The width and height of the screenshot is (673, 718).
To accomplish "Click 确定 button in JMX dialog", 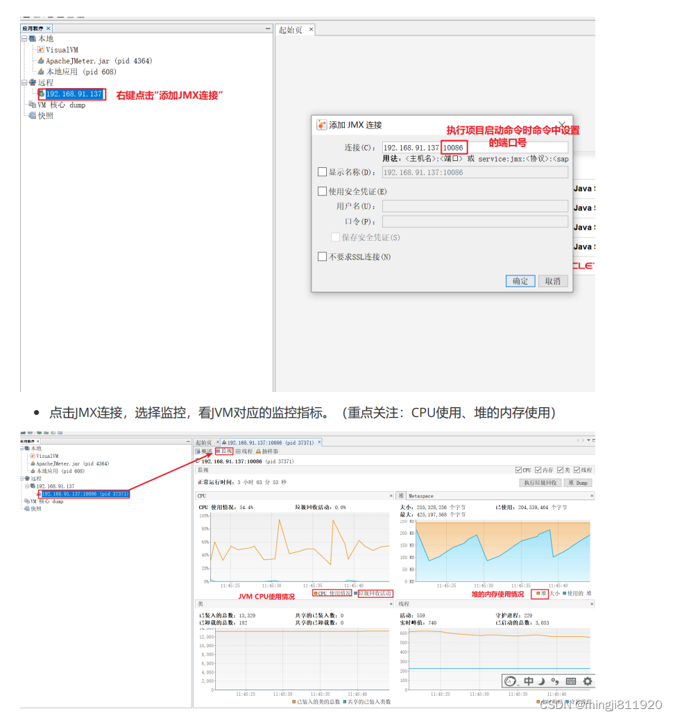I will [x=520, y=281].
